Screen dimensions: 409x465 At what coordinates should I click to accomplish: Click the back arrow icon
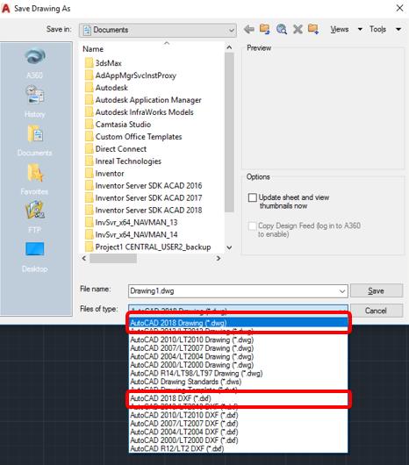249,29
